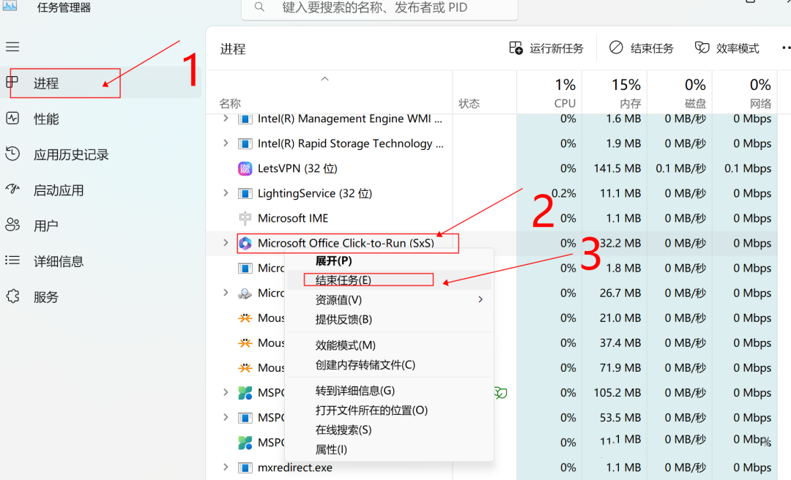The width and height of the screenshot is (791, 480).
Task: Click the sort chevron above the 名称 column
Action: 325,78
